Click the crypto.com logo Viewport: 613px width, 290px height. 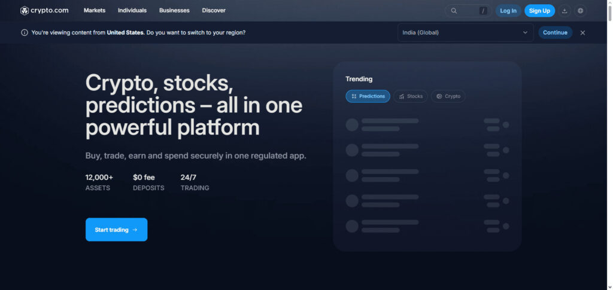[44, 11]
